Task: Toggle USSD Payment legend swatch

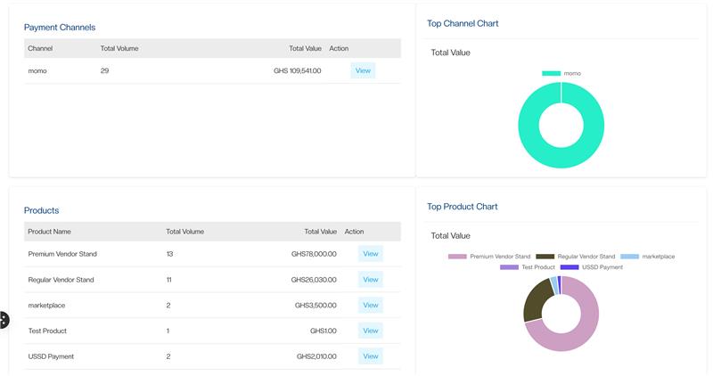Action: 570,267
